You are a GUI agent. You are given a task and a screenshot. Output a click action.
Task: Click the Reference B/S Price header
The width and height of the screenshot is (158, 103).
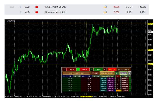click(x=107, y=76)
